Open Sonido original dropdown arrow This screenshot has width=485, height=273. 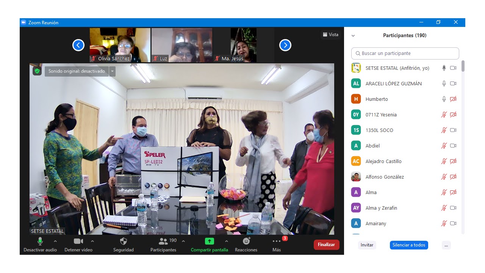pyautogui.click(x=112, y=71)
